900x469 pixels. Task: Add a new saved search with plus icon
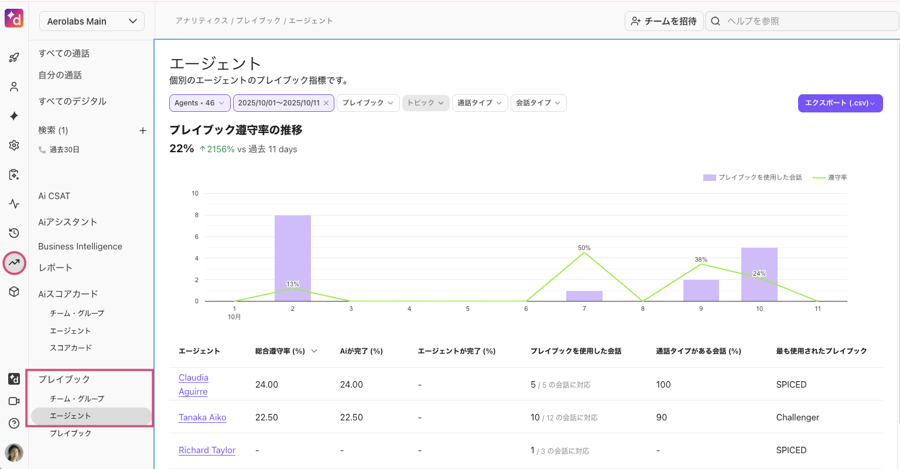pyautogui.click(x=142, y=131)
